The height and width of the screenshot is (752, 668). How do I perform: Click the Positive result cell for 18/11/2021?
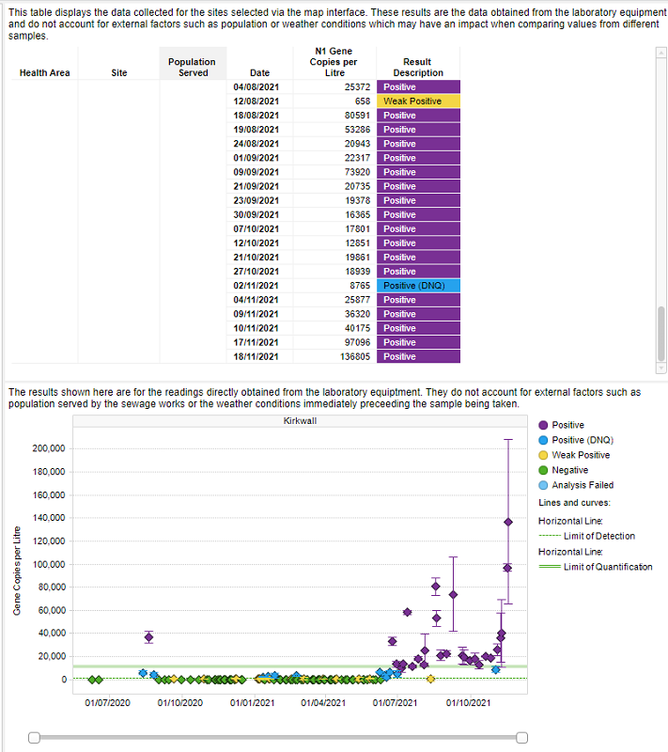click(418, 356)
